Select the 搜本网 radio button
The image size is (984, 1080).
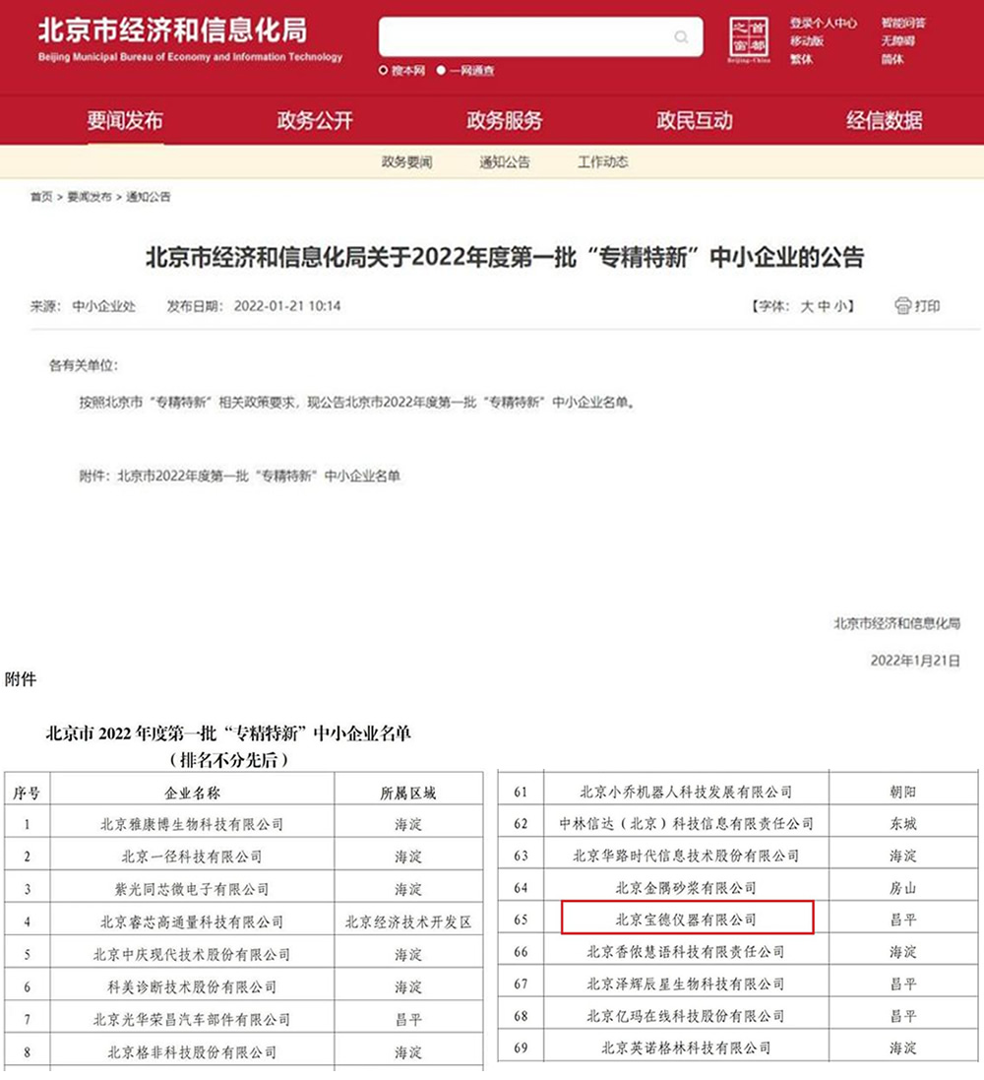384,70
